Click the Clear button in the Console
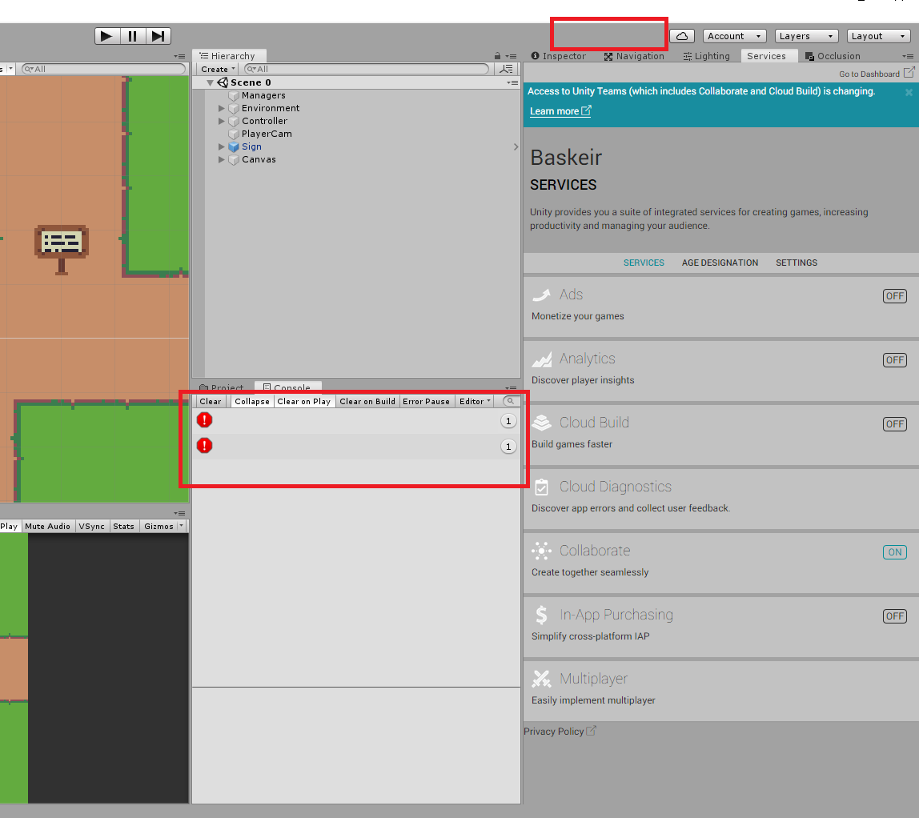Screen dimensions: 919x818 (x=211, y=400)
